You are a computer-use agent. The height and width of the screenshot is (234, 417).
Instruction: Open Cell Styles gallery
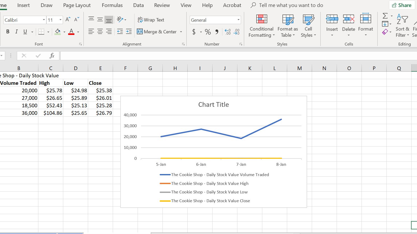coord(308,26)
